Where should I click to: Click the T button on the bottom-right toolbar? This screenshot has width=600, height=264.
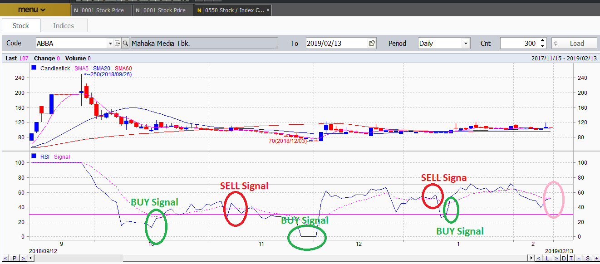pyautogui.click(x=571, y=259)
